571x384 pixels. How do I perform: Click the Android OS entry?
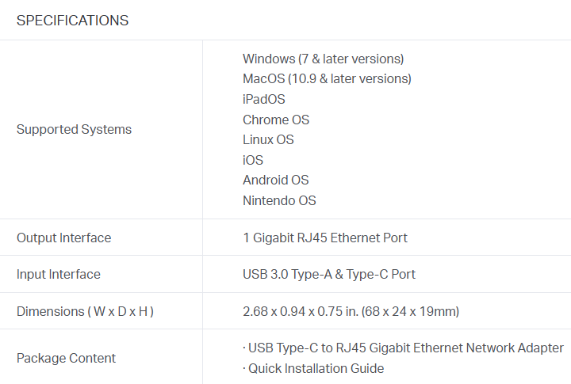tap(276, 180)
